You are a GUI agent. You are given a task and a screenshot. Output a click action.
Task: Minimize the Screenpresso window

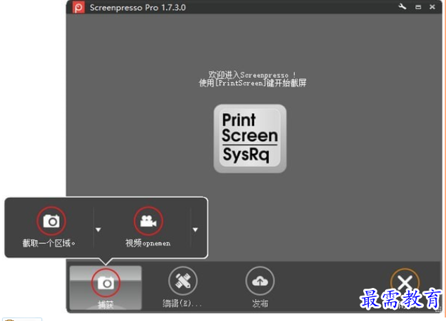(418, 7)
